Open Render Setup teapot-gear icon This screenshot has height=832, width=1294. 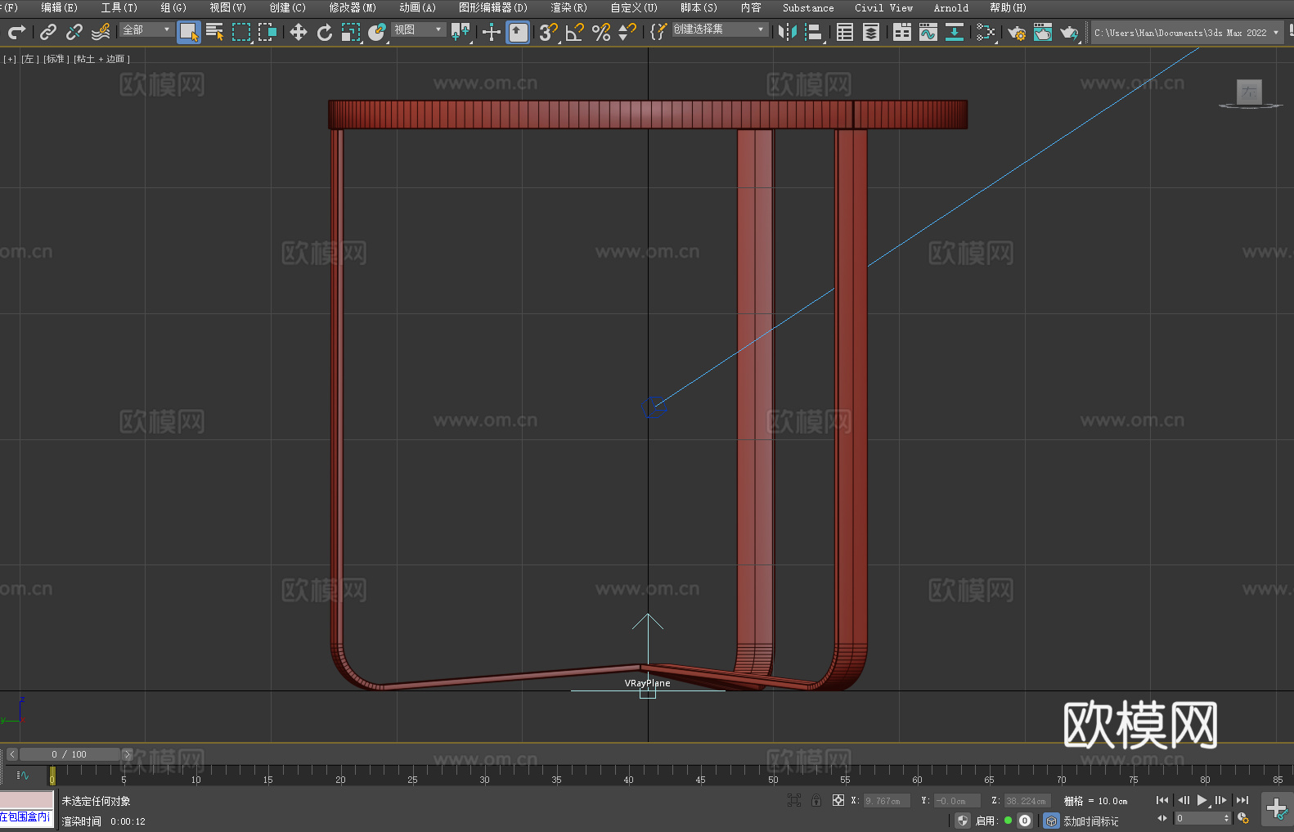[x=1017, y=32]
